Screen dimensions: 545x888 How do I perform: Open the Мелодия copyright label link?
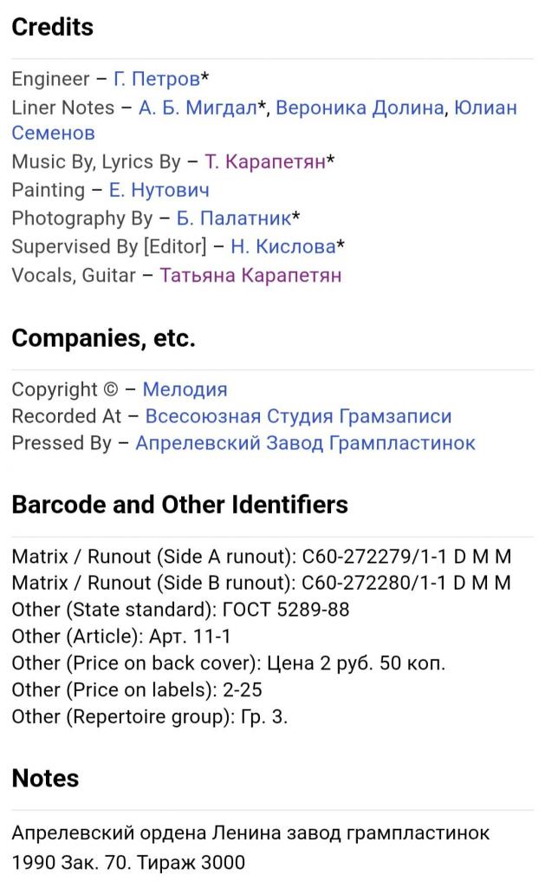point(185,389)
